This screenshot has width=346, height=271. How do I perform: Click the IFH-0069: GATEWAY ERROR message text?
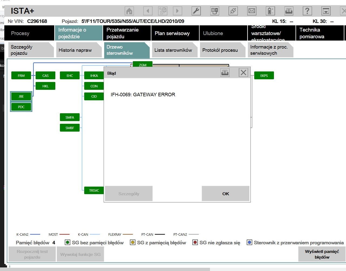[143, 94]
